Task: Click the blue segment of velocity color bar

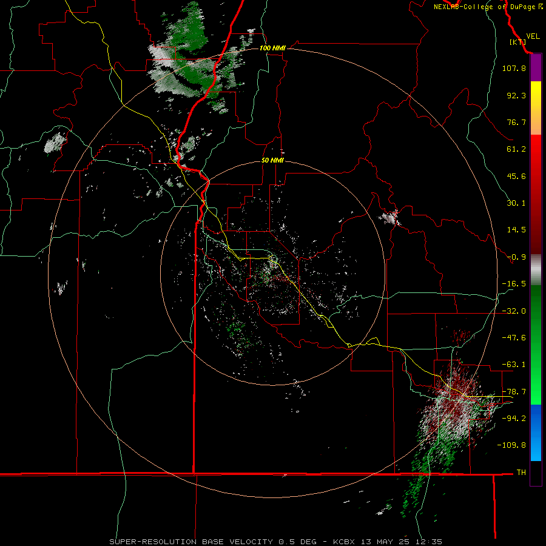Action: click(x=536, y=433)
